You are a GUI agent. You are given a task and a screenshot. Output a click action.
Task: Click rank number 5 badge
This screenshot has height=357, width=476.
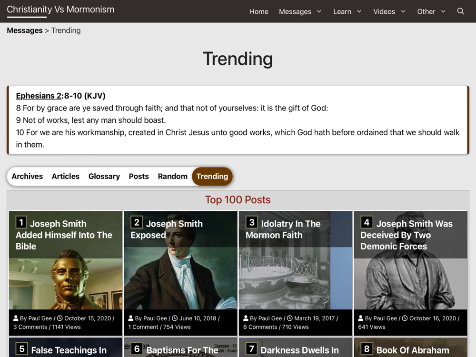[22, 349]
